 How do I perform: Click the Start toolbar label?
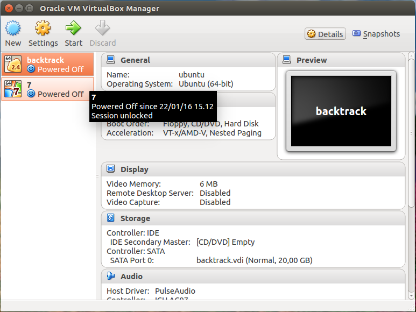point(74,43)
